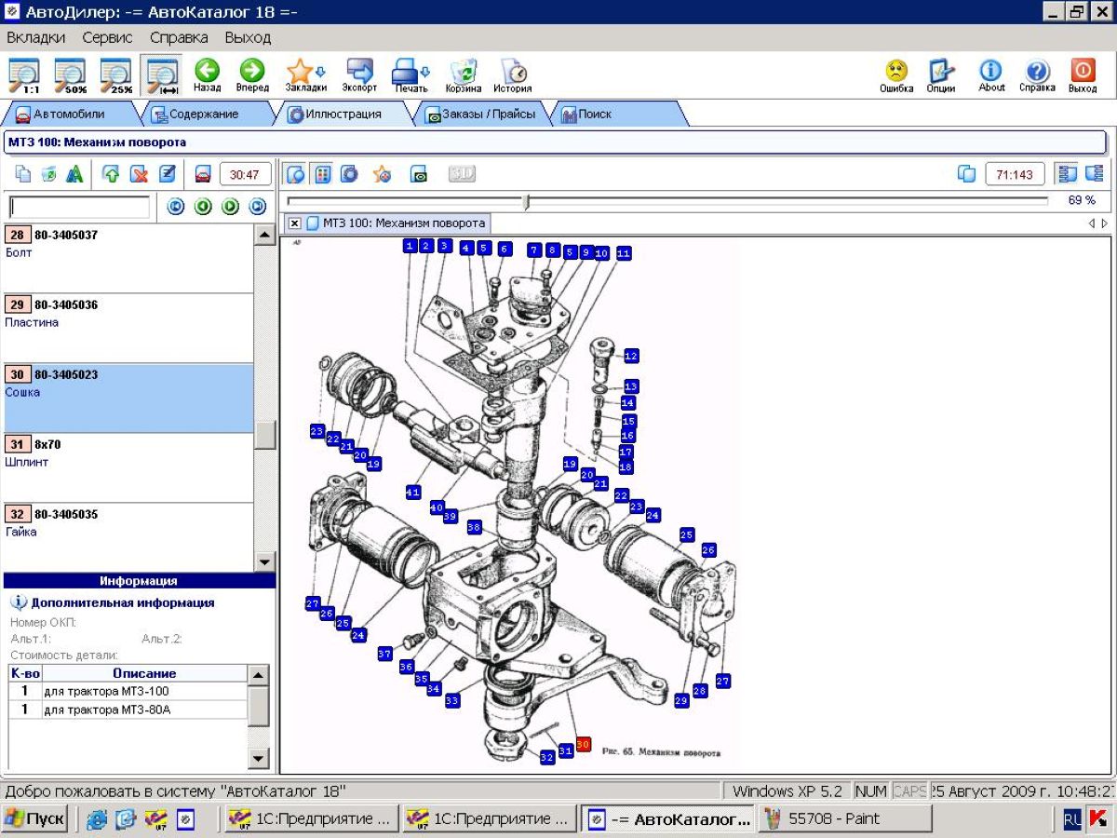Select part 28 Болт row
This screenshot has height=838, width=1117.
tap(128, 258)
